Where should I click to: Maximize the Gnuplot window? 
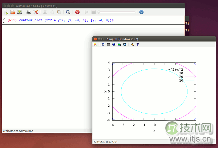pos(103,39)
